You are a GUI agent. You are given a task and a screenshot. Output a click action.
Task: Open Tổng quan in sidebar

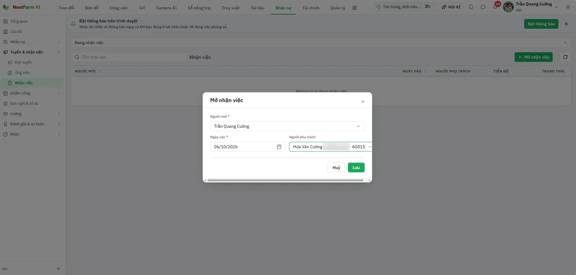[x=32, y=22]
